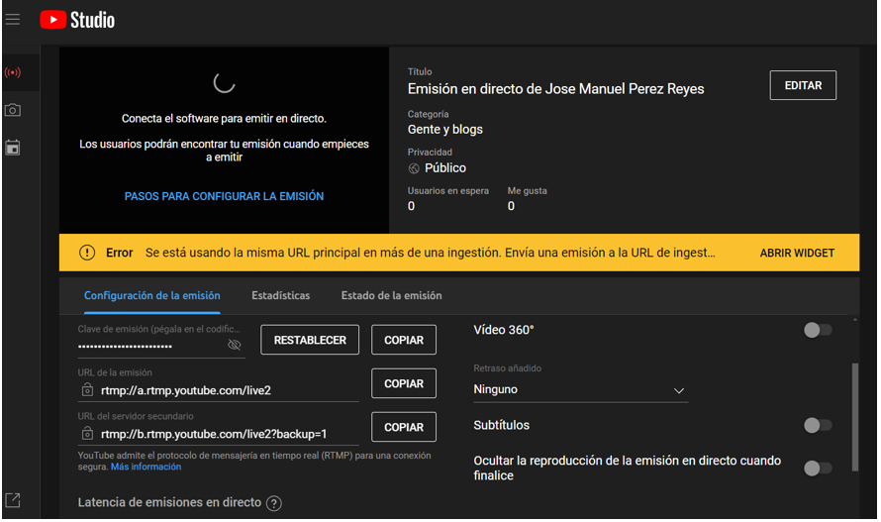Open the Estado de la emisión tab

(x=391, y=295)
